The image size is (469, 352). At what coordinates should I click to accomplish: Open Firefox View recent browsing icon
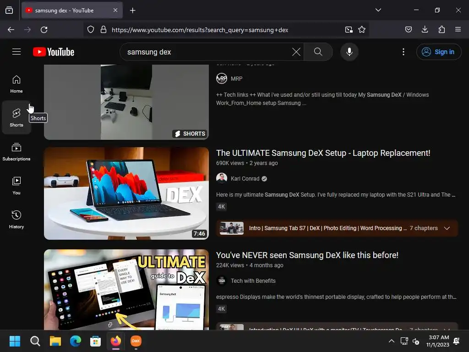(9, 10)
